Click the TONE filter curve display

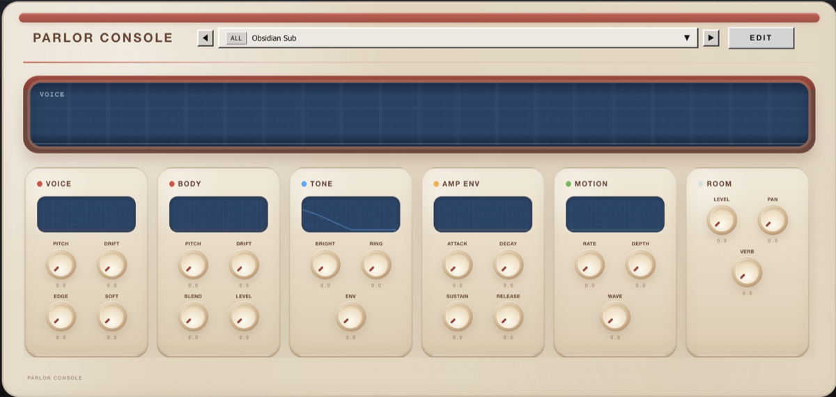350,214
